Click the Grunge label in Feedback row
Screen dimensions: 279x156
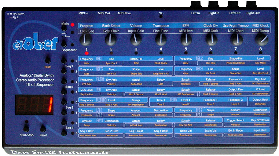tap(136, 100)
